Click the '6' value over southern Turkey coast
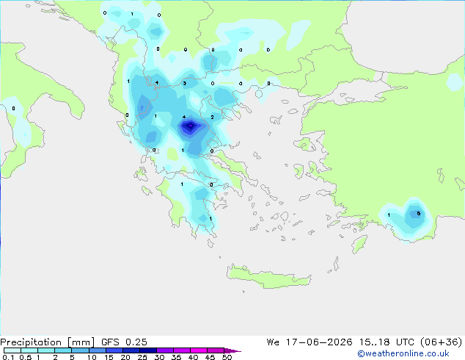The height and width of the screenshot is (360, 465). pos(419,213)
